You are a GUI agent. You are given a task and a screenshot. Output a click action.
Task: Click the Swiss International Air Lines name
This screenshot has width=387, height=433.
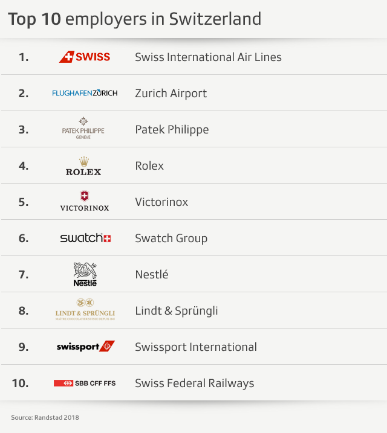pos(208,57)
